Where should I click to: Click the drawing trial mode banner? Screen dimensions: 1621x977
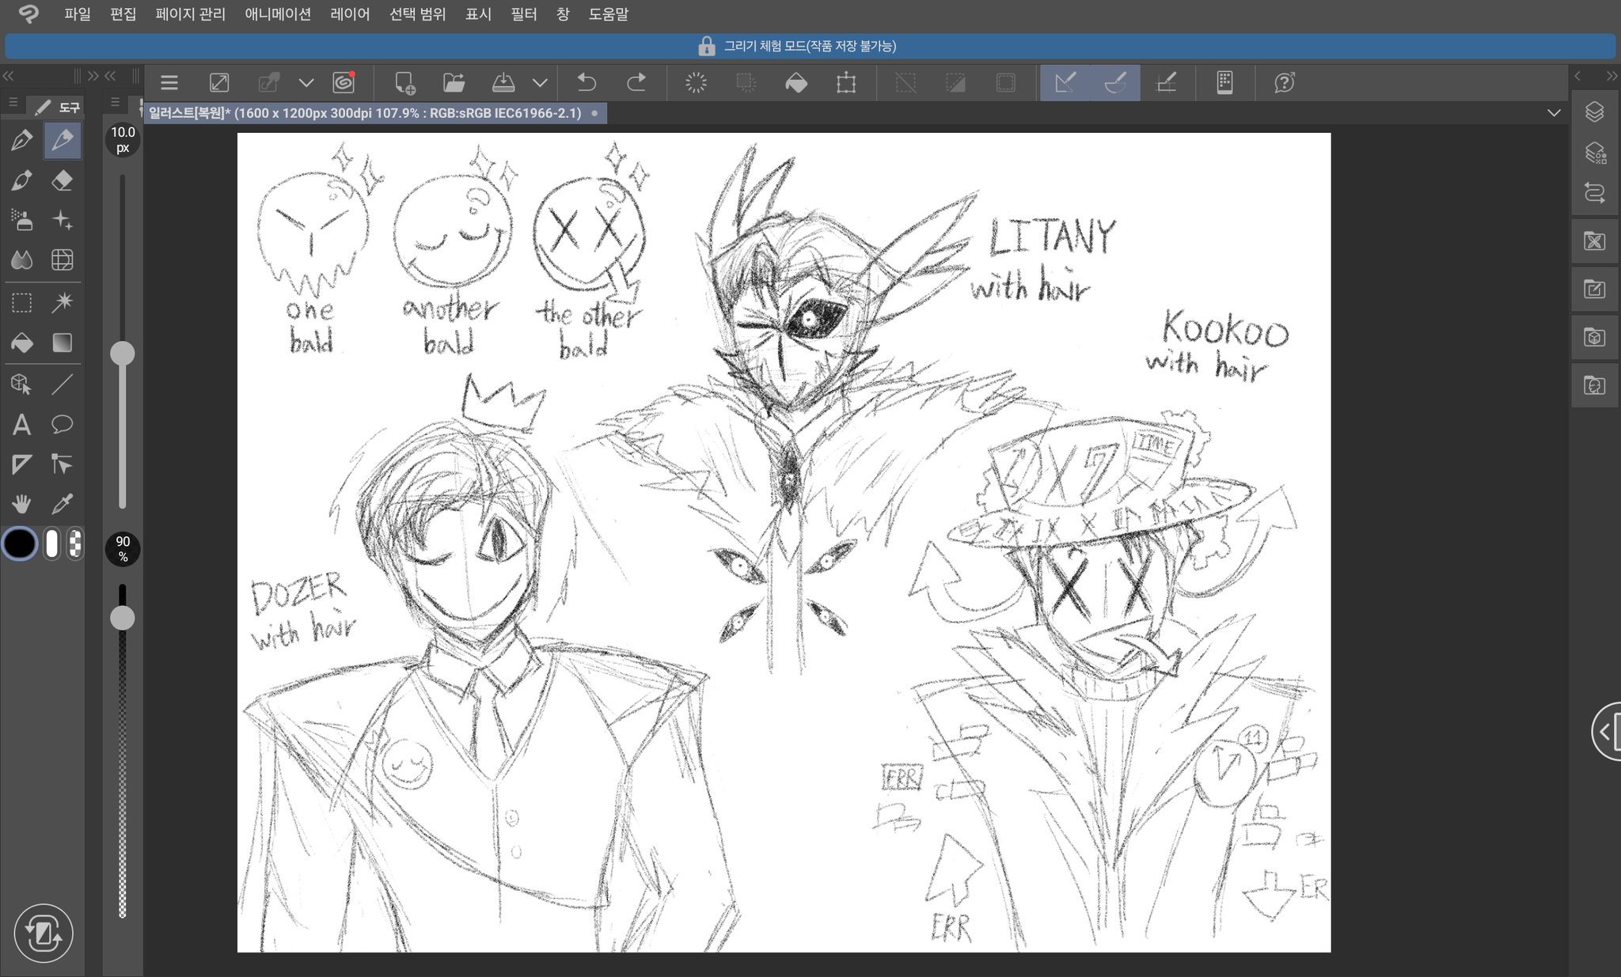[809, 46]
